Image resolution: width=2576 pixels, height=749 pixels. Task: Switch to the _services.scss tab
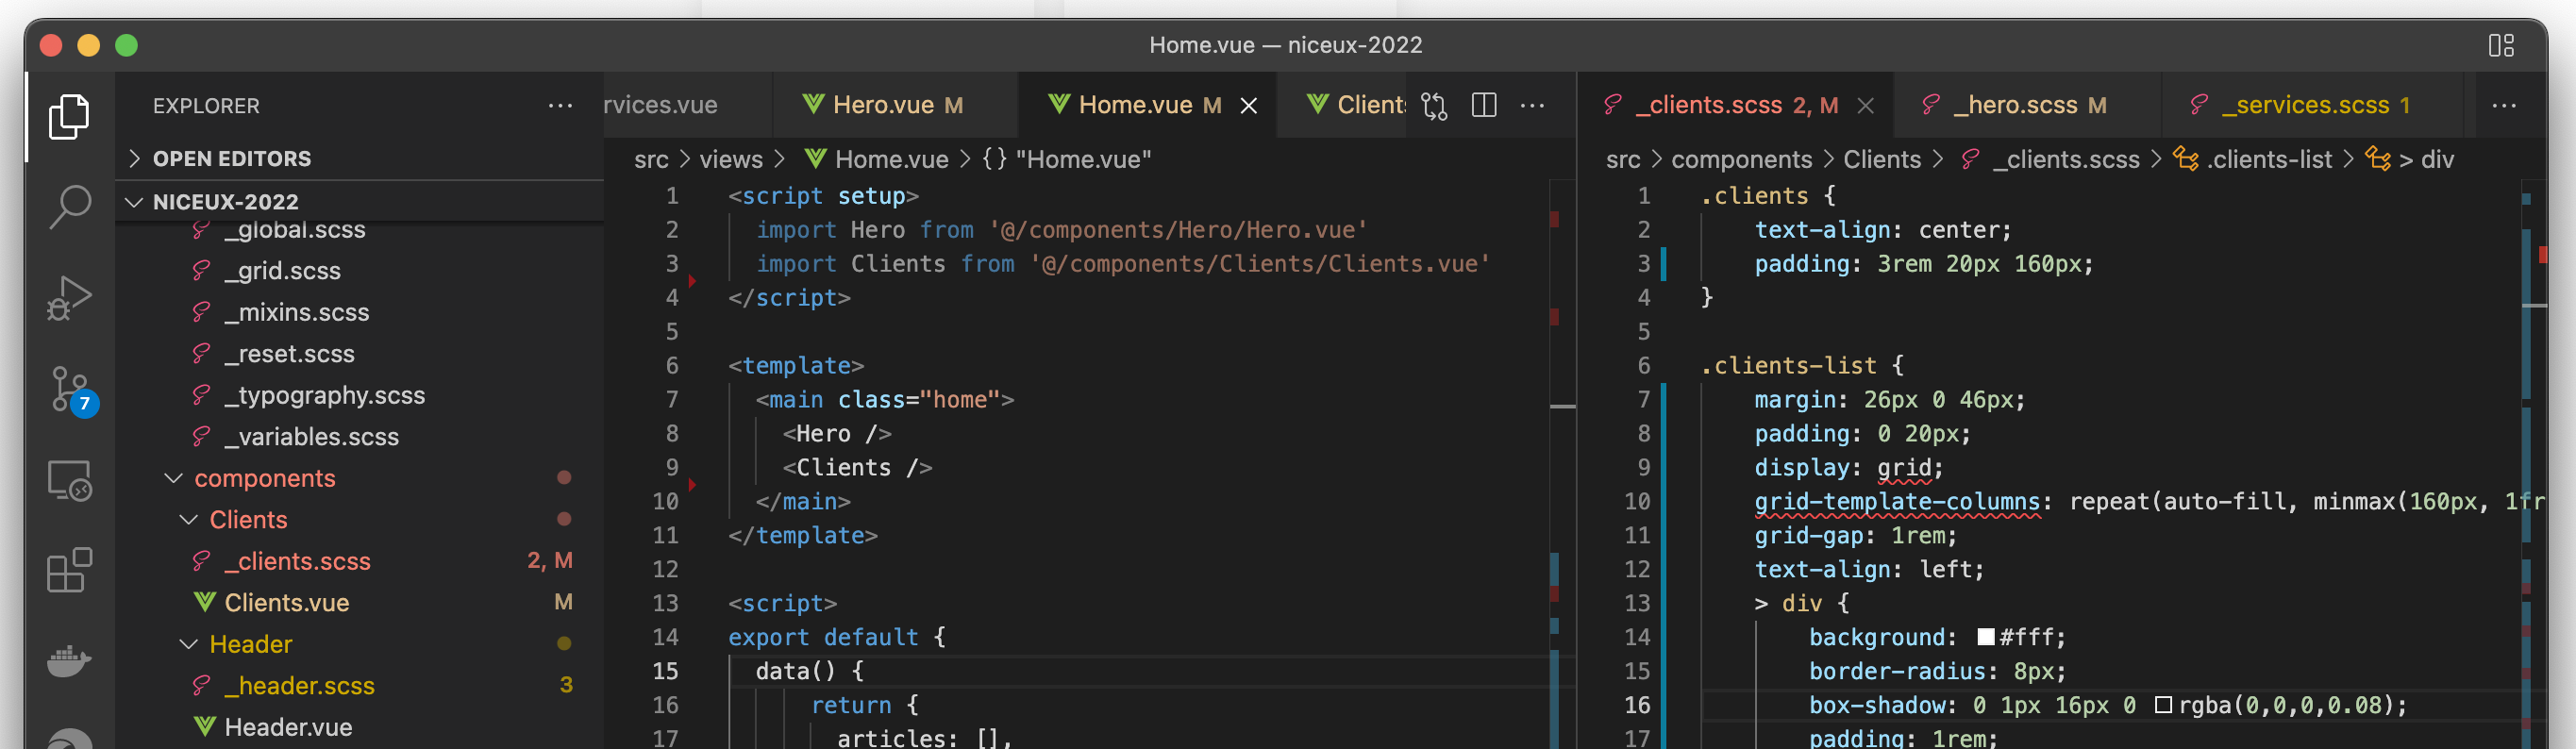coord(2311,105)
